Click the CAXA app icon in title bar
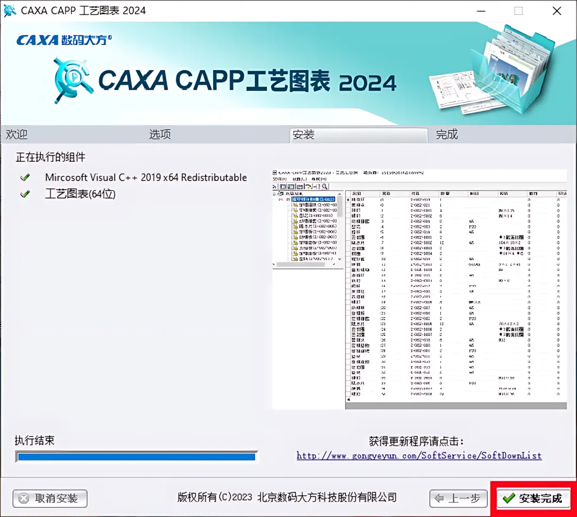Image resolution: width=577 pixels, height=517 pixels. point(10,10)
